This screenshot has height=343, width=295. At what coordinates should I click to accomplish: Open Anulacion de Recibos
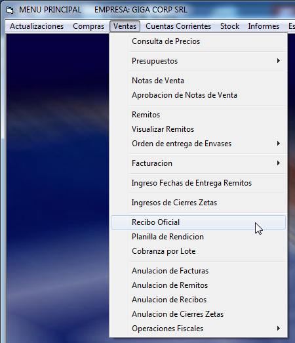[199, 300]
